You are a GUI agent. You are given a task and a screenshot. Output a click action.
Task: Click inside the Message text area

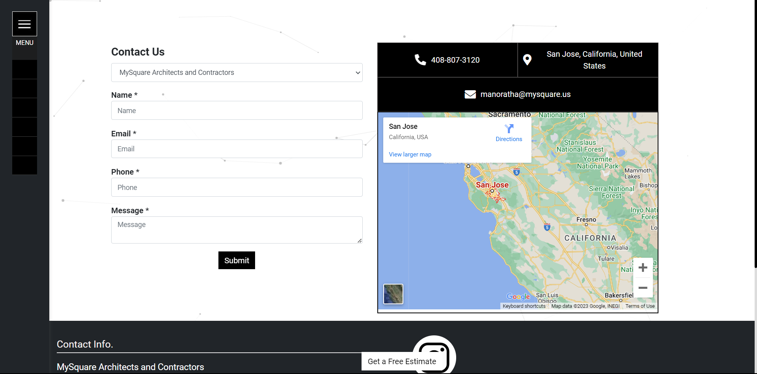click(x=237, y=230)
